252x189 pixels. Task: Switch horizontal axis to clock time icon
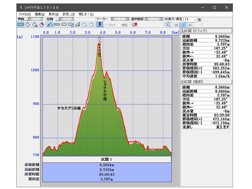27,25
